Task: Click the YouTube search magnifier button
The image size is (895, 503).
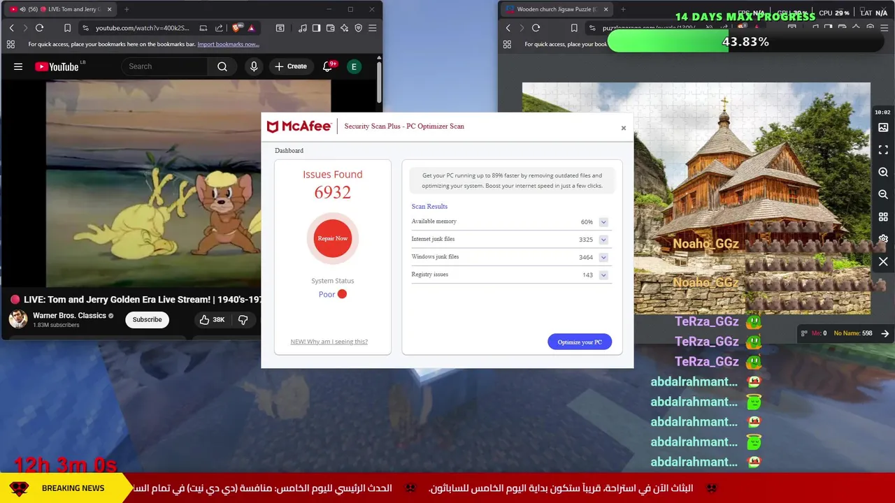Action: [222, 66]
